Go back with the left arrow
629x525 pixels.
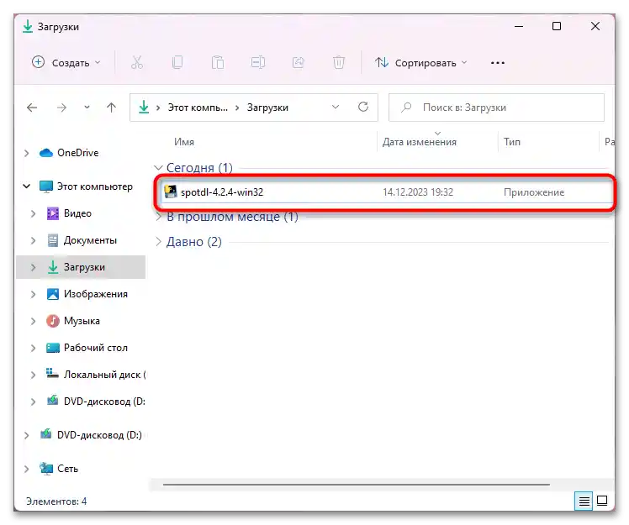pyautogui.click(x=32, y=108)
